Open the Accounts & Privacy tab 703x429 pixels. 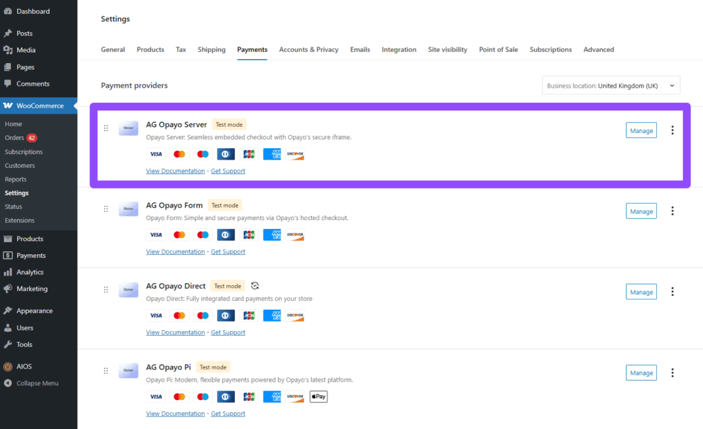pos(308,49)
